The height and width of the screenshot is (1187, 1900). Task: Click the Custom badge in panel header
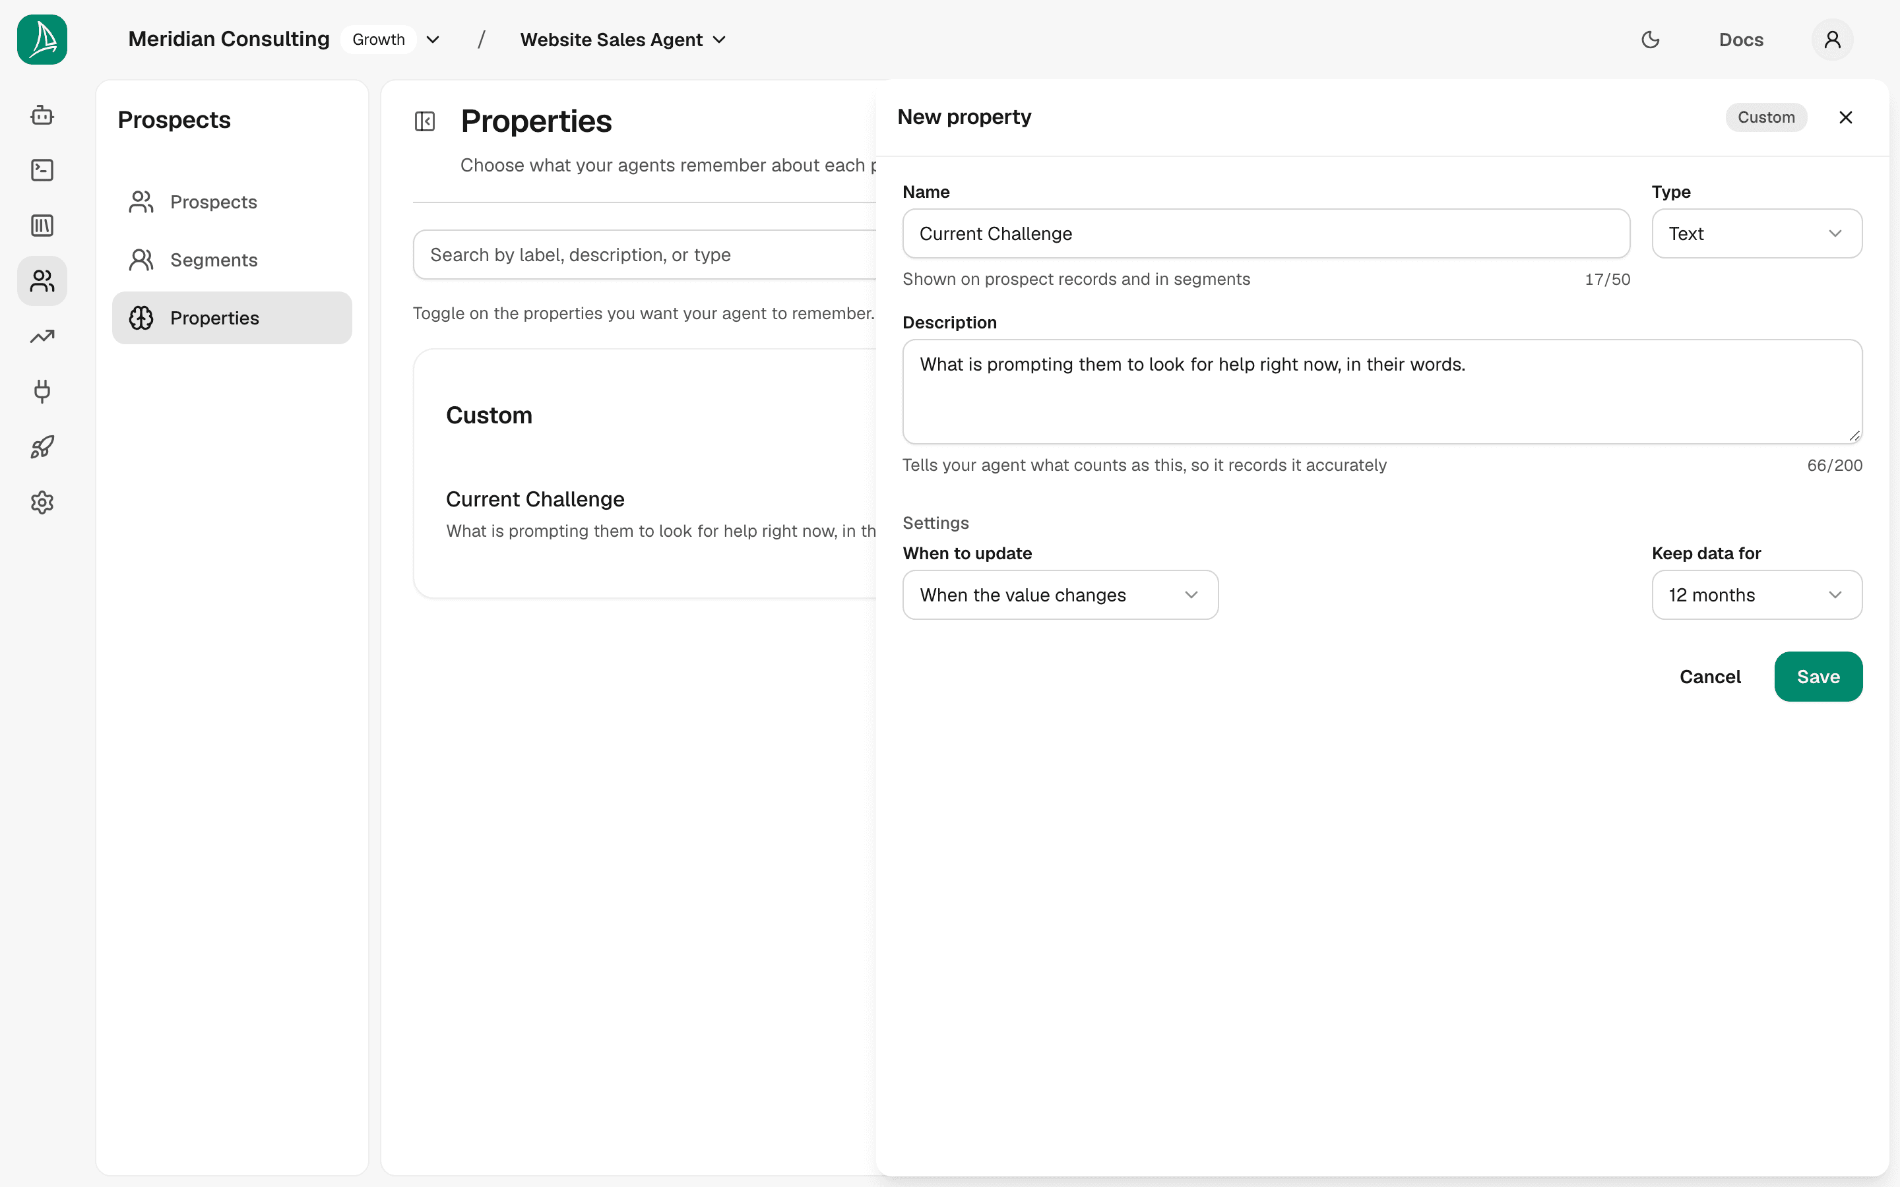[1767, 117]
